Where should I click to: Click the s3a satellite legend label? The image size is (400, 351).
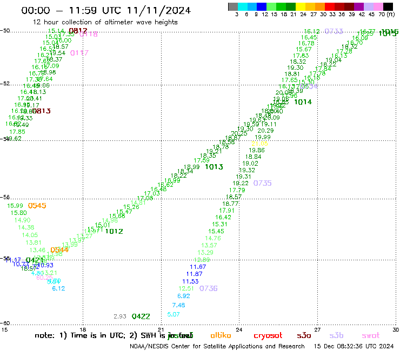coord(304,336)
